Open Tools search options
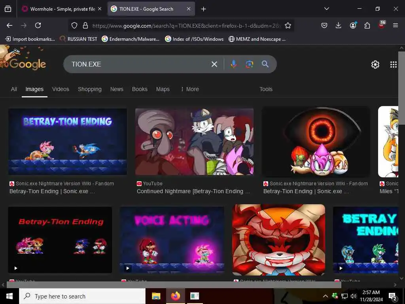This screenshot has width=405, height=304. tap(266, 89)
